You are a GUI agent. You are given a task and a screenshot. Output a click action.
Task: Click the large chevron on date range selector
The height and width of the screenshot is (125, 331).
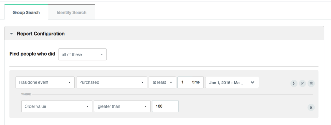(252, 82)
